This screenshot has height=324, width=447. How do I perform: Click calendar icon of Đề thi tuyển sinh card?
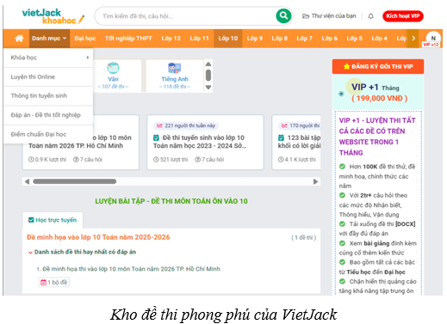click(156, 138)
